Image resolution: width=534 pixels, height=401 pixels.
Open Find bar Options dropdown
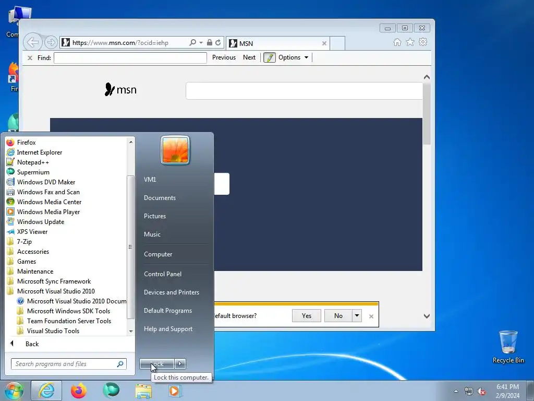(x=293, y=57)
